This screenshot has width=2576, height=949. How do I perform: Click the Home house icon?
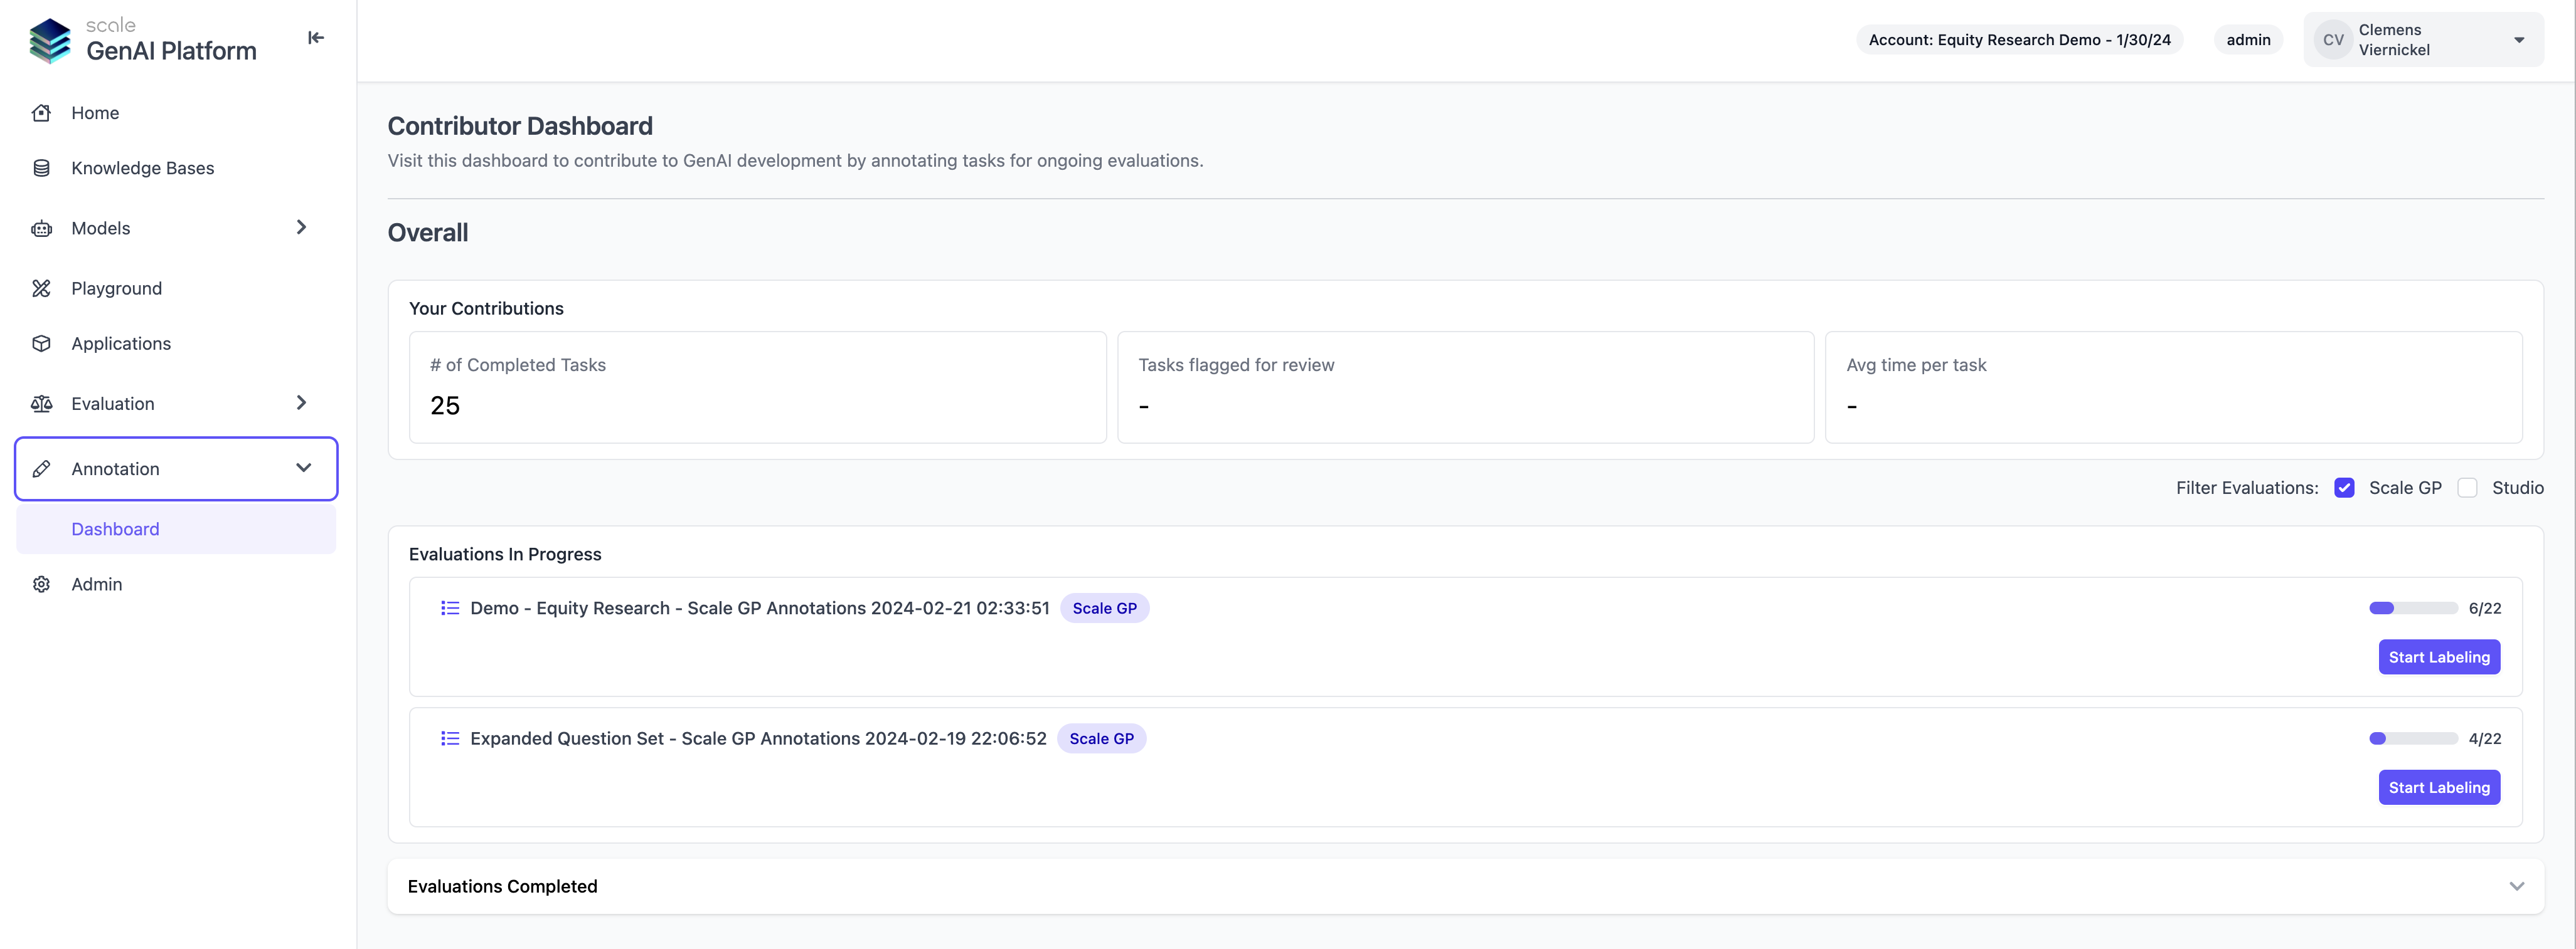(x=41, y=113)
